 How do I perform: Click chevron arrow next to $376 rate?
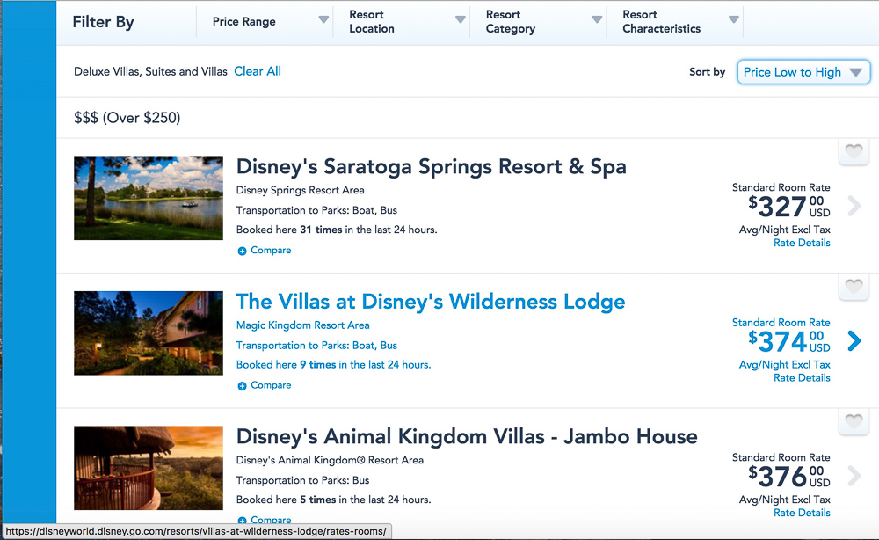[x=854, y=477]
